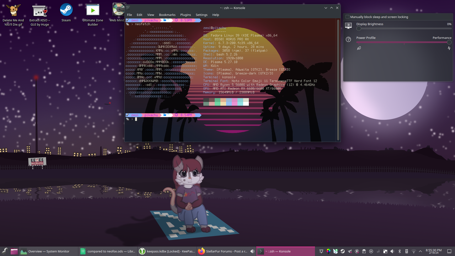Open Delete Me And You'll Die.gif desktop file

[x=13, y=15]
